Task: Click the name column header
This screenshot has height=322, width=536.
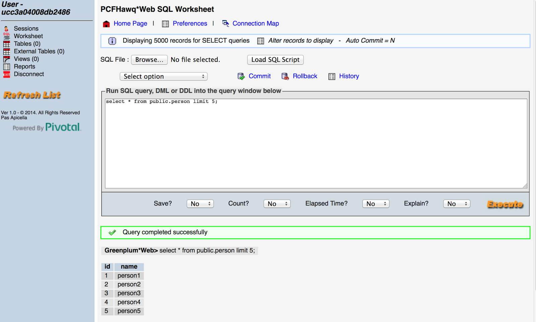Action: (x=129, y=267)
